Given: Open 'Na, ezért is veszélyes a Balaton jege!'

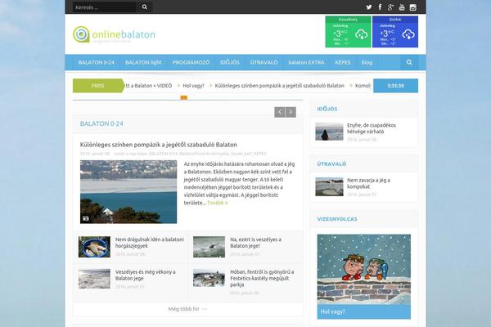Looking at the screenshot, I should (x=255, y=243).
